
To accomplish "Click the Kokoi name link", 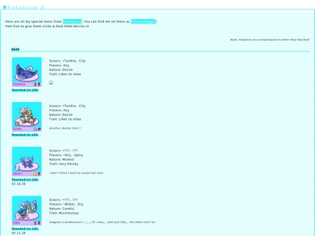I will click(16, 223).
